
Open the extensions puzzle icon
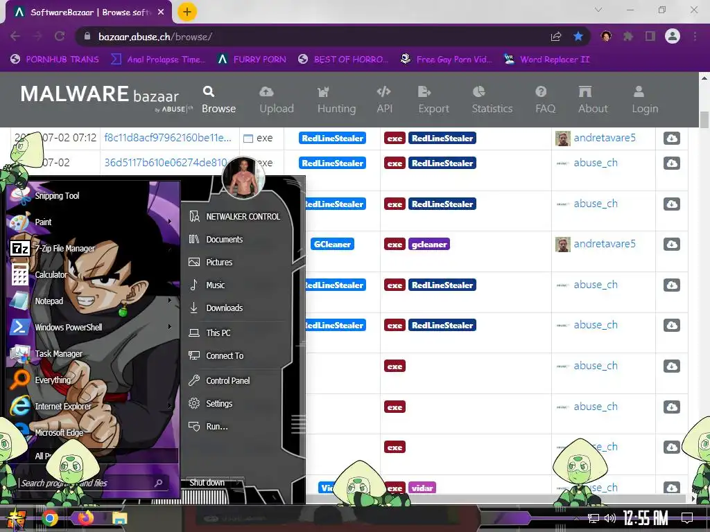(627, 36)
